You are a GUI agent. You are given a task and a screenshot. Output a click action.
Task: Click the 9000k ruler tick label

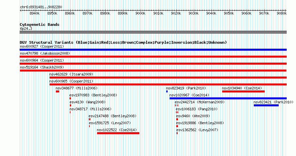point(141,13)
